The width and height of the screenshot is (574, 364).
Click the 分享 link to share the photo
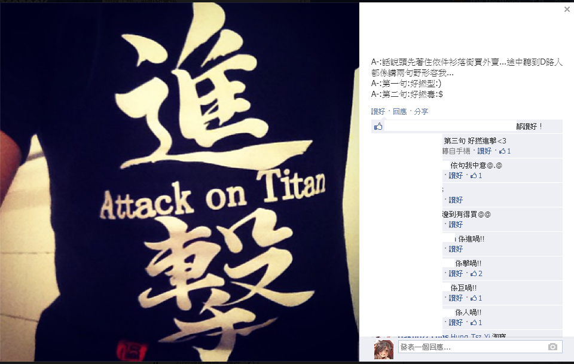point(421,112)
